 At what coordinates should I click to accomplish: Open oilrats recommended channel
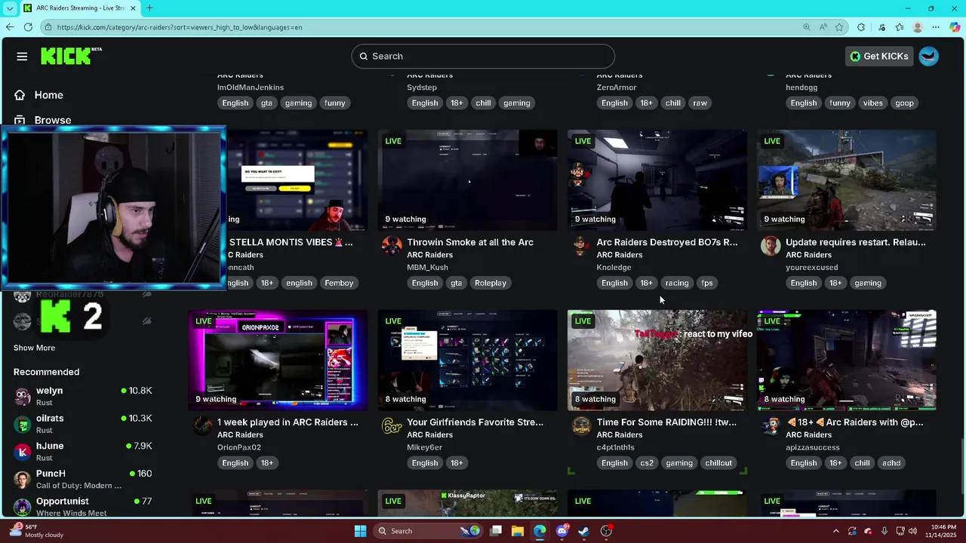point(83,424)
